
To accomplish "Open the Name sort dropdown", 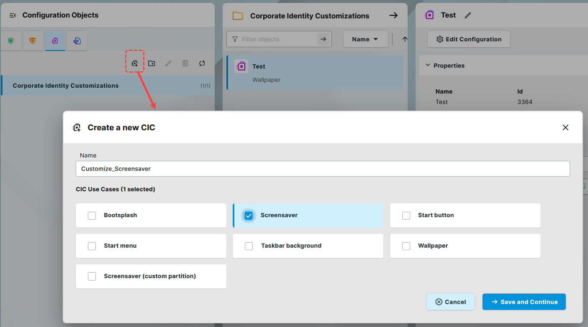I will (365, 39).
